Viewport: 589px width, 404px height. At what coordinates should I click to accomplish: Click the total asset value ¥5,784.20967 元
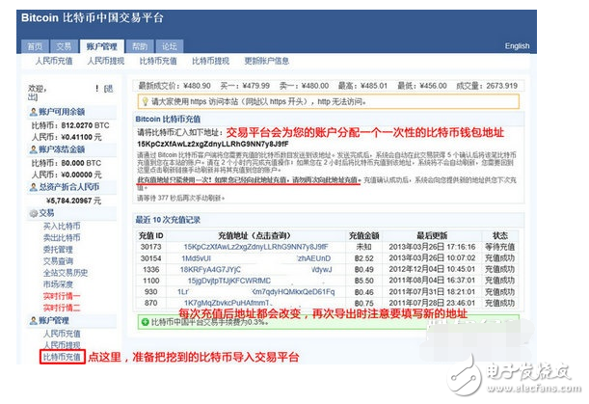pyautogui.click(x=73, y=201)
